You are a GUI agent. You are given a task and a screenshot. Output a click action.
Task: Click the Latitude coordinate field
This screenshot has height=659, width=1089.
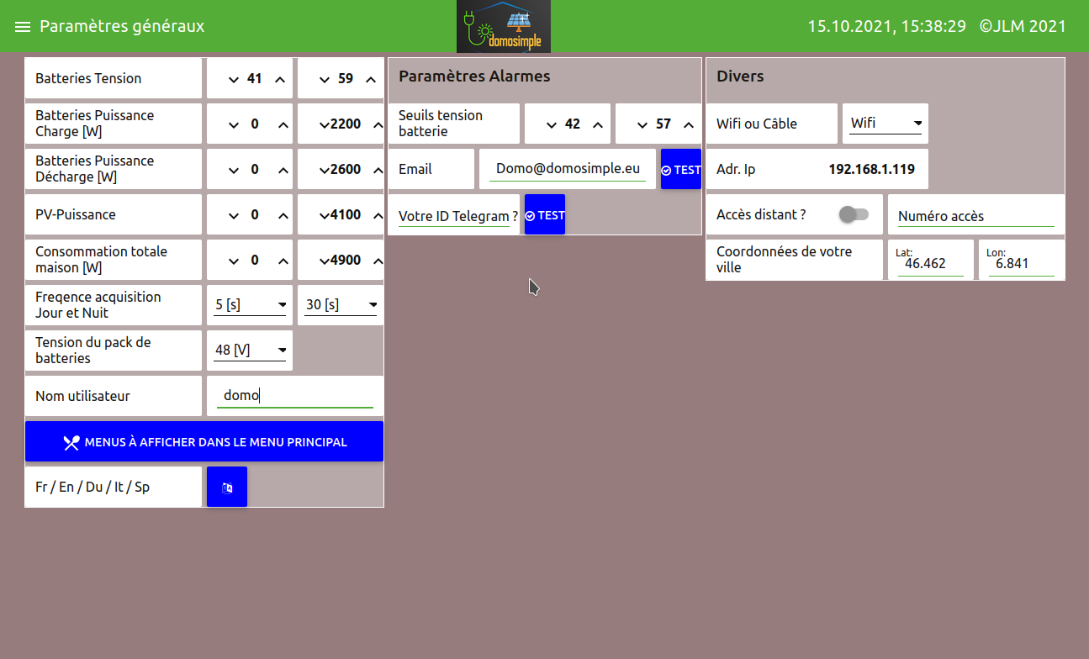pos(929,263)
